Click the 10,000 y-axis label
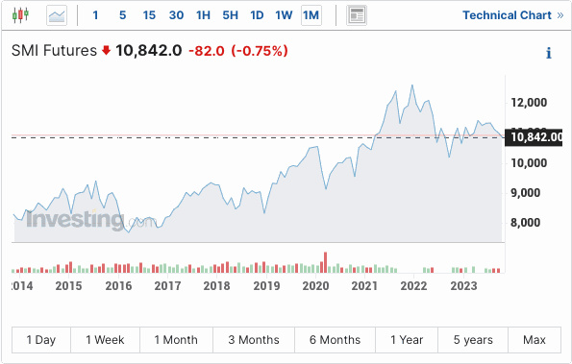Screen dimensions: 572x364 [x=529, y=163]
